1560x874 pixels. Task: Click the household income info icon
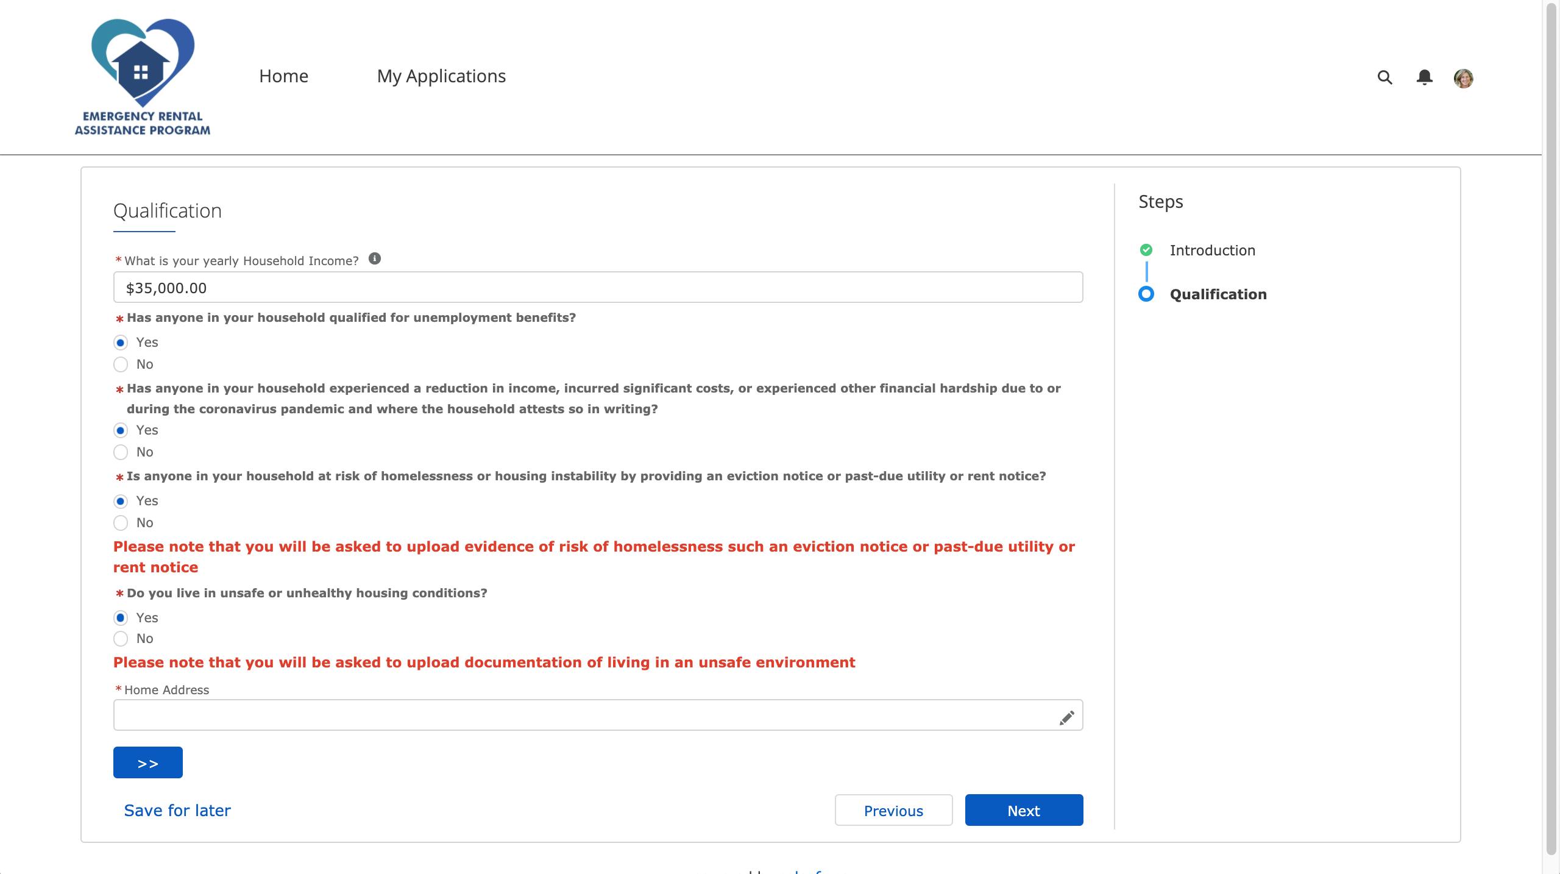pos(375,259)
